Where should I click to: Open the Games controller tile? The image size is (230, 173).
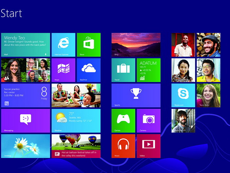point(123,121)
